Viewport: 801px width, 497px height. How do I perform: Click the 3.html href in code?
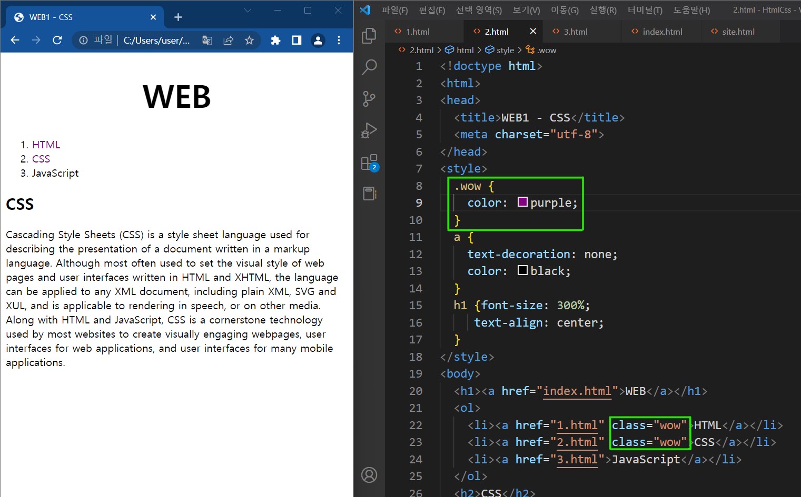[x=577, y=459]
